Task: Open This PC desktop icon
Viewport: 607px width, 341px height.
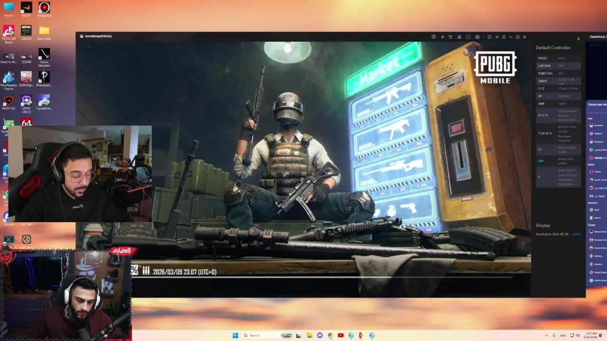Action: [9, 9]
